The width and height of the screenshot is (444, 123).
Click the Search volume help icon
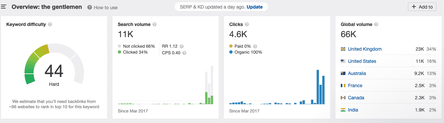tap(155, 24)
